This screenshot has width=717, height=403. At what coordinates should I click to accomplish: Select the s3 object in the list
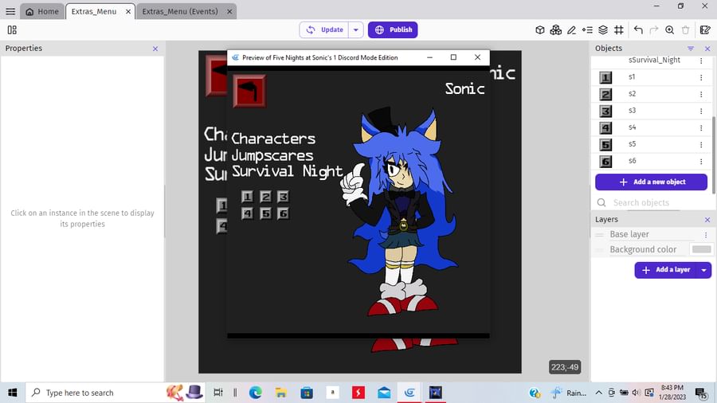pyautogui.click(x=652, y=111)
